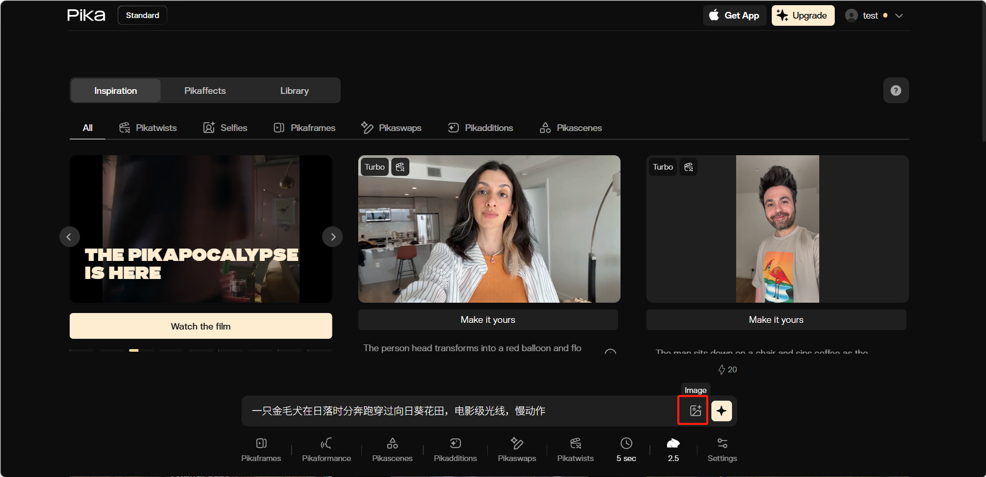Go to next carousel slide arrow
The image size is (986, 477).
pos(332,237)
